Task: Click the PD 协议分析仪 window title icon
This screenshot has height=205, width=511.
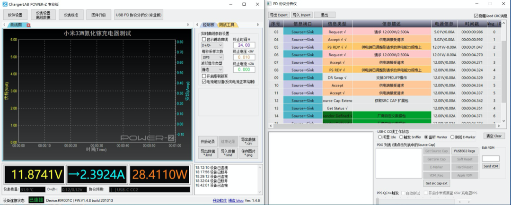Action: pos(269,4)
